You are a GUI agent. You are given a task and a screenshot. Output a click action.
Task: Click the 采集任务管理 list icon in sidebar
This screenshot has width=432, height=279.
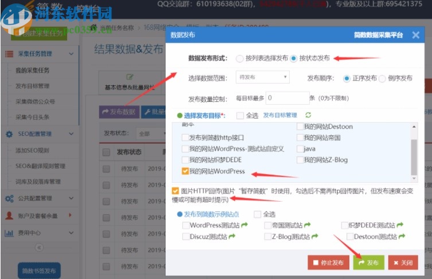[x=9, y=54]
